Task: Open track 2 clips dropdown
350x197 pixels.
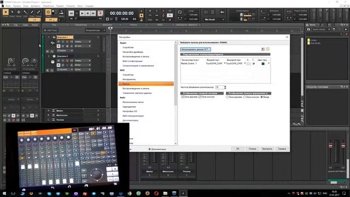Action: [83, 61]
